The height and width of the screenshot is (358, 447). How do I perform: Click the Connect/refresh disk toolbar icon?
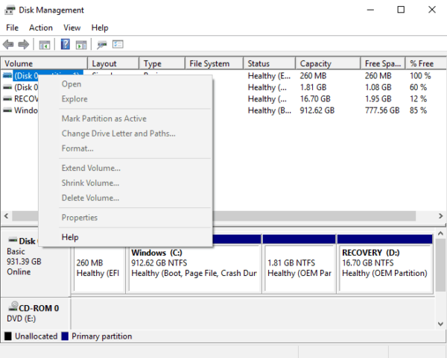[102, 45]
